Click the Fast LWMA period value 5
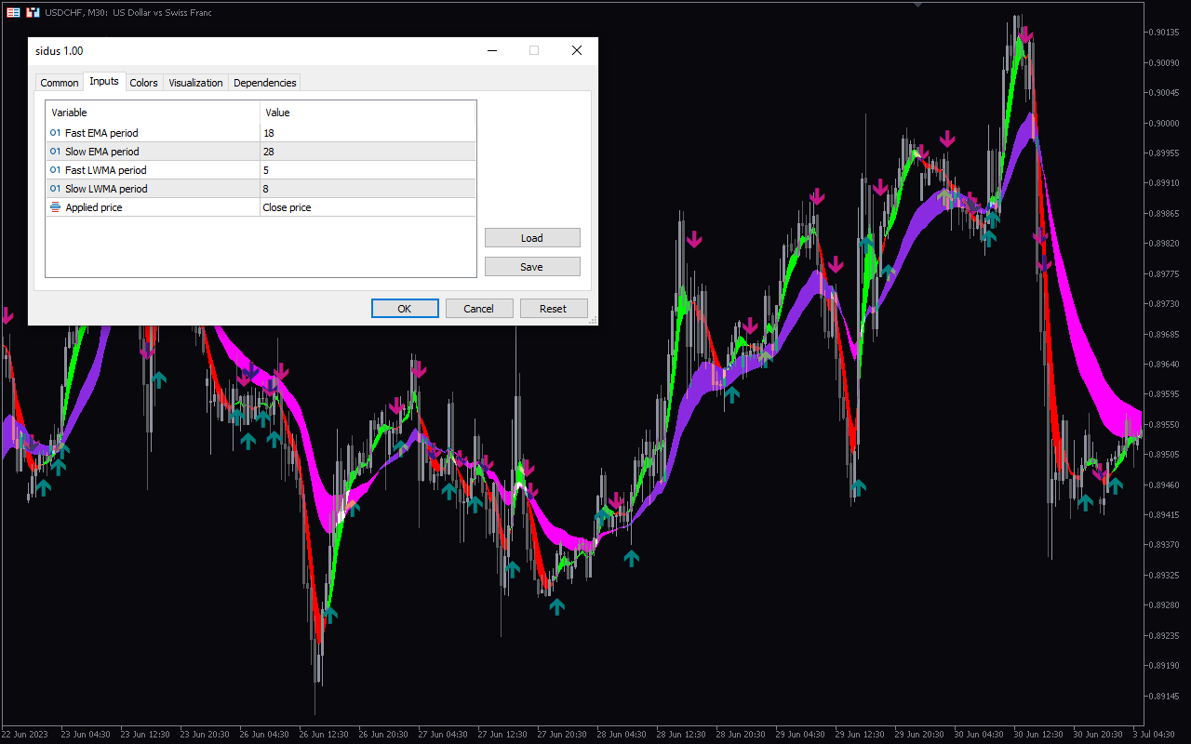This screenshot has width=1191, height=744. tap(368, 170)
